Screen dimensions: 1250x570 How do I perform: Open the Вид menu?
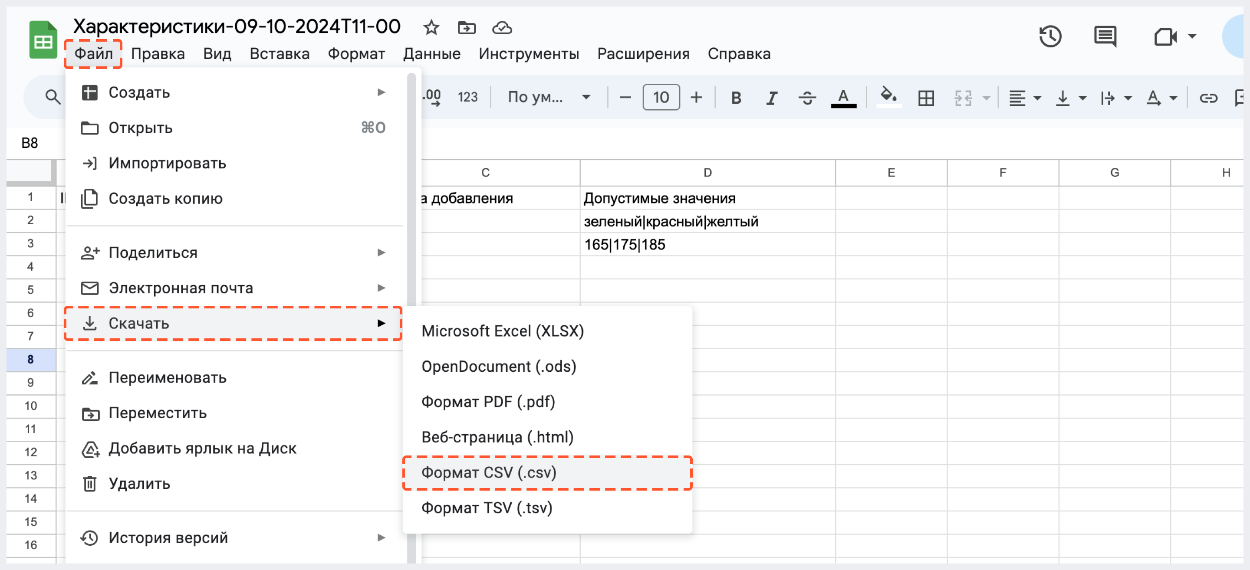point(217,54)
